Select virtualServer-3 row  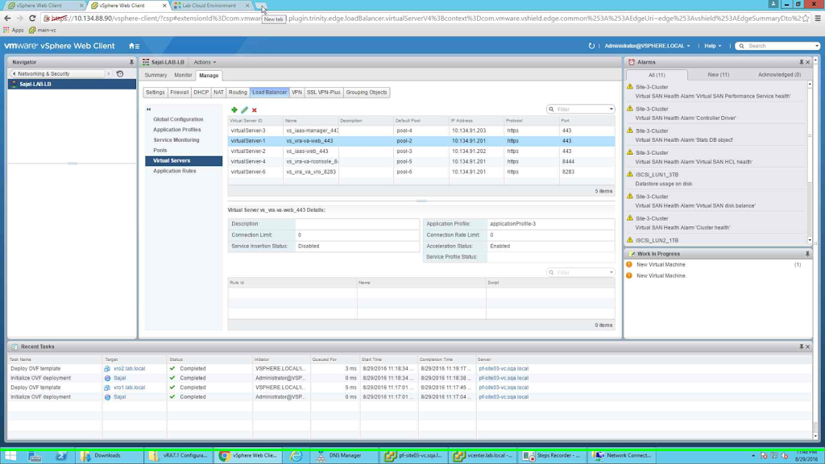[x=421, y=130]
